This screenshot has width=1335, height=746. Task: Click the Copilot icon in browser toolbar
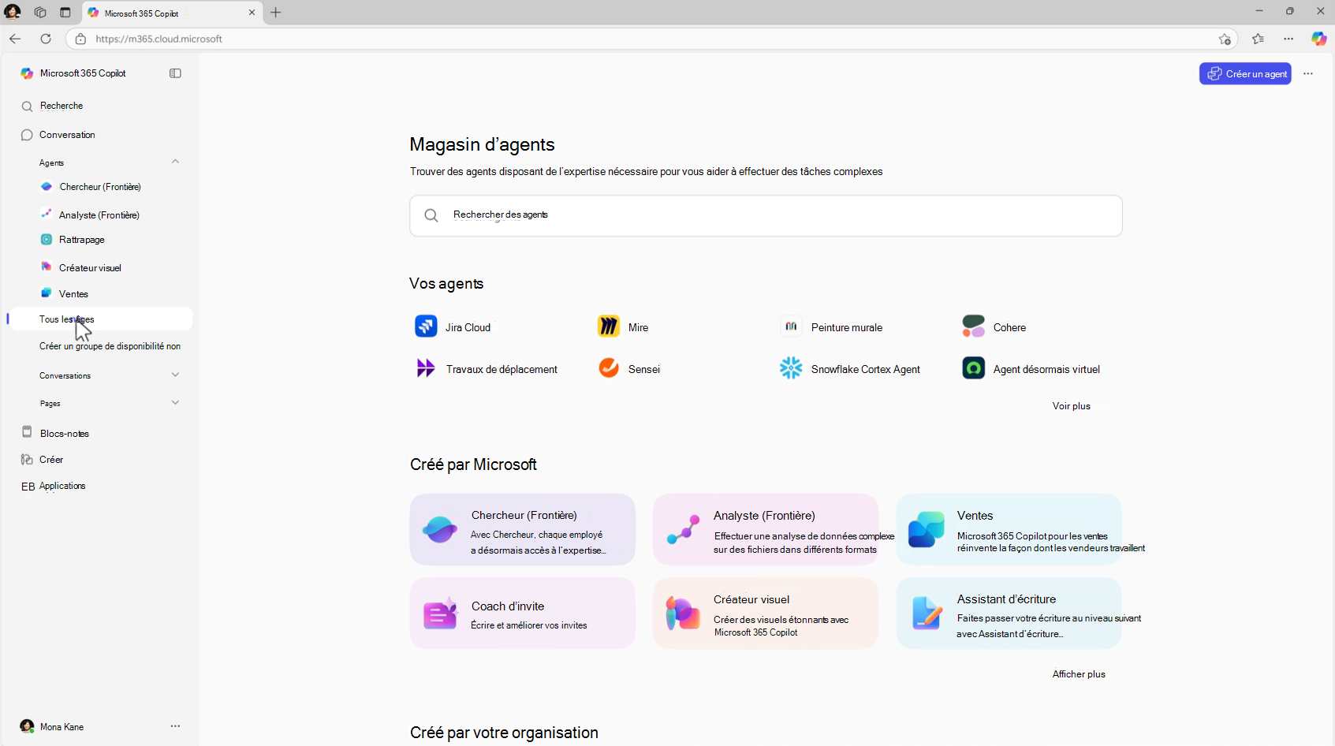[x=1318, y=39]
